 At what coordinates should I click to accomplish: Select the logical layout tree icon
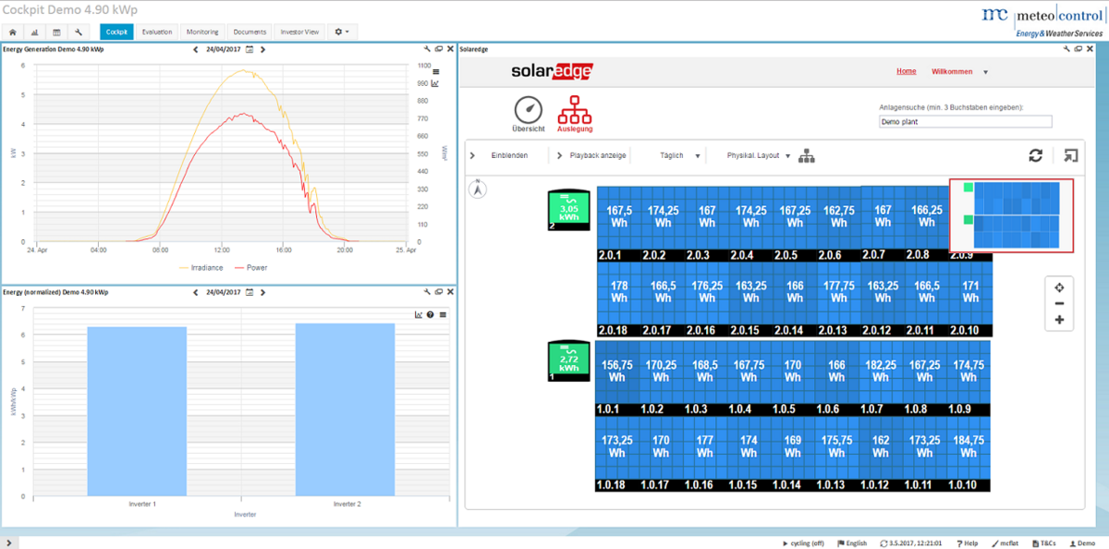[x=807, y=155]
